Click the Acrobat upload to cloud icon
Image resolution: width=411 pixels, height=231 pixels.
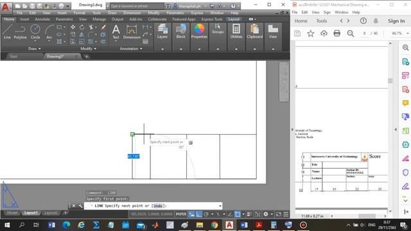coord(324,33)
